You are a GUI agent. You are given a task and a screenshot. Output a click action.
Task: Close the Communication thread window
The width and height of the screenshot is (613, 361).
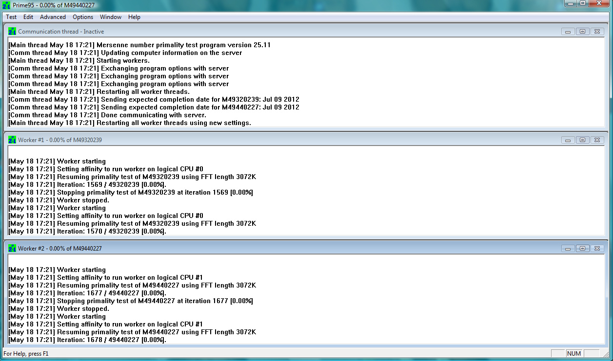point(597,32)
